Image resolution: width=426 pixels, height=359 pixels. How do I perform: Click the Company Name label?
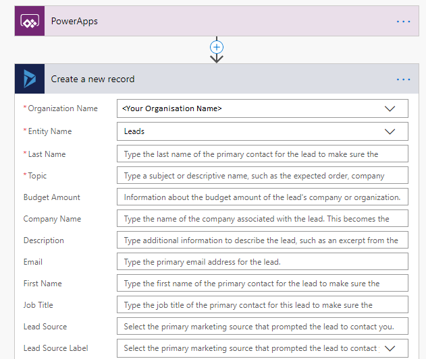pyautogui.click(x=52, y=219)
